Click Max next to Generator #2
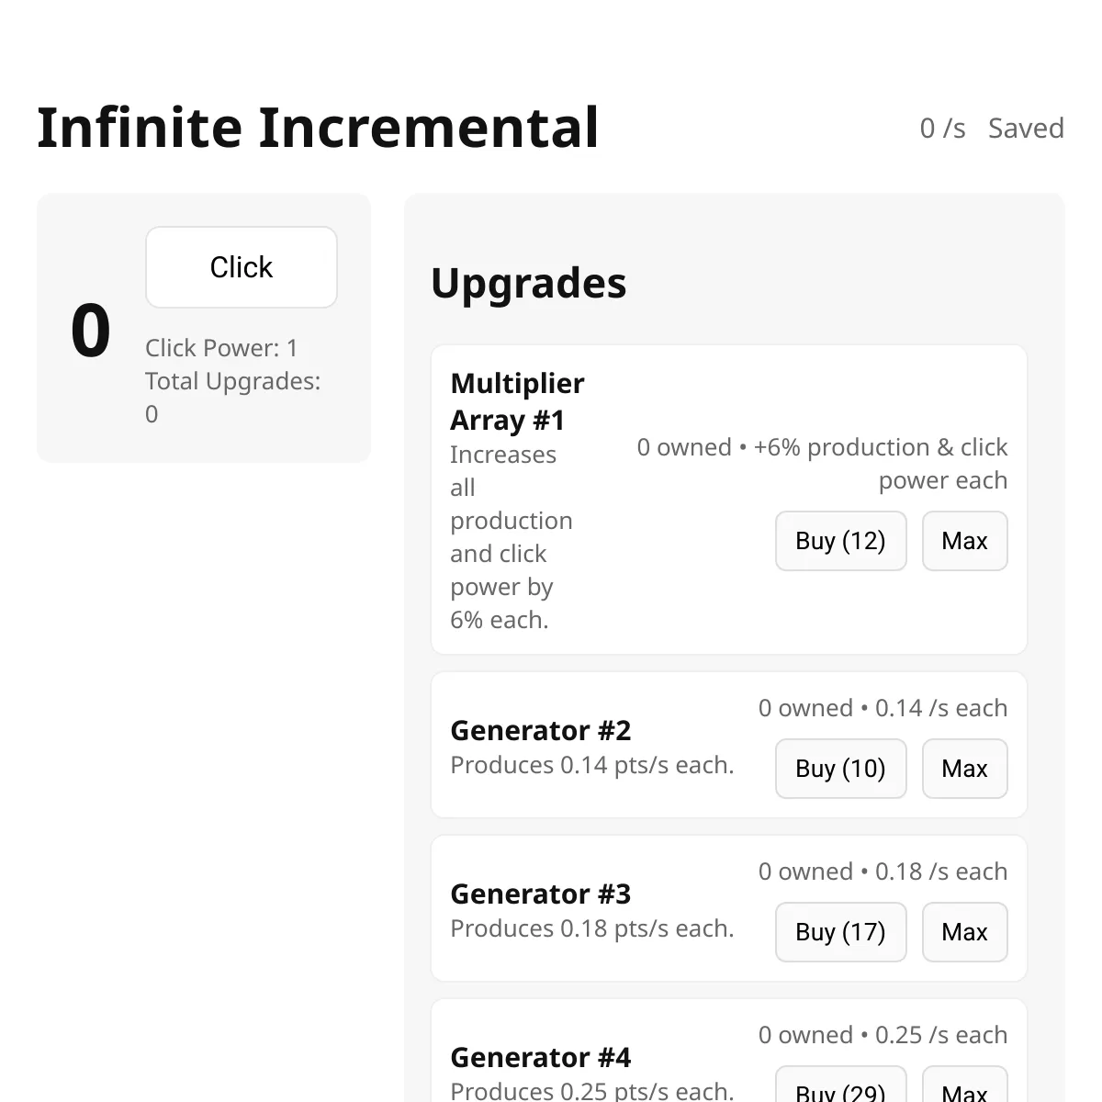This screenshot has width=1102, height=1102. (x=964, y=769)
